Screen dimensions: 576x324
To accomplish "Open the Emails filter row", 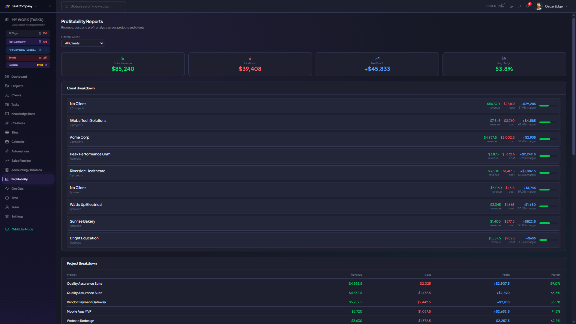I will (x=28, y=58).
